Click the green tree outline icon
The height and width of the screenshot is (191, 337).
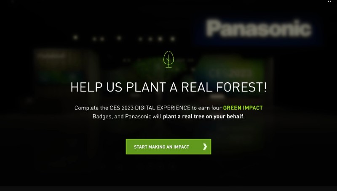pos(168,59)
